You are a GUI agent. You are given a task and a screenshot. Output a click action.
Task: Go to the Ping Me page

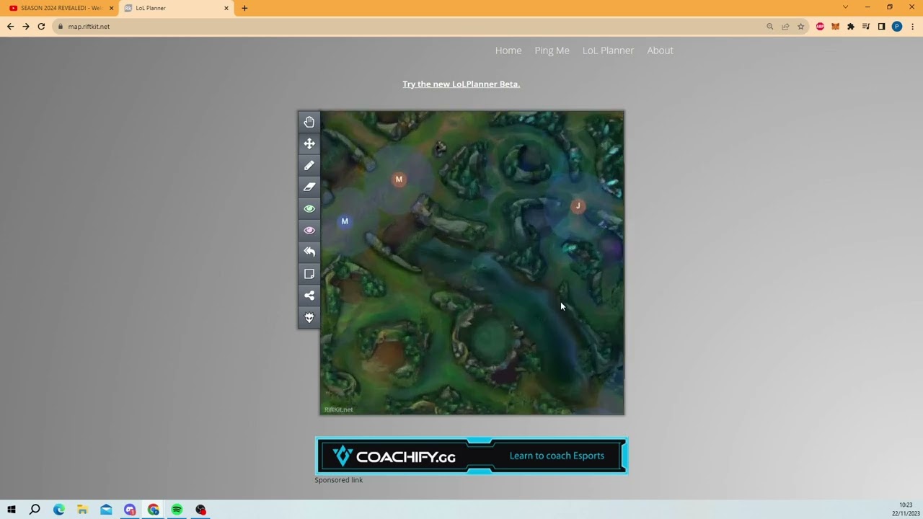pyautogui.click(x=552, y=50)
